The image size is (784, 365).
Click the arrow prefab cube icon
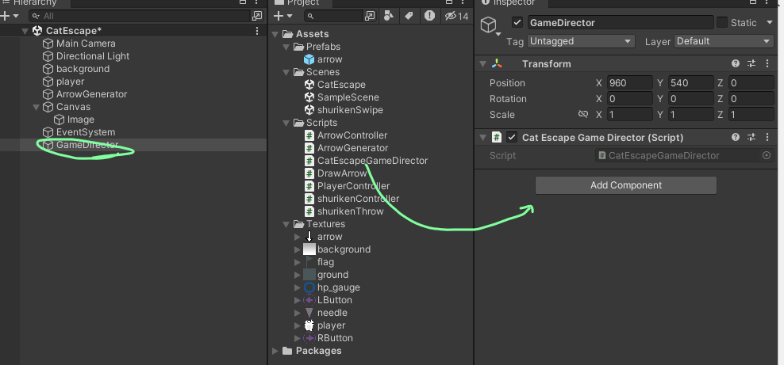(x=309, y=59)
